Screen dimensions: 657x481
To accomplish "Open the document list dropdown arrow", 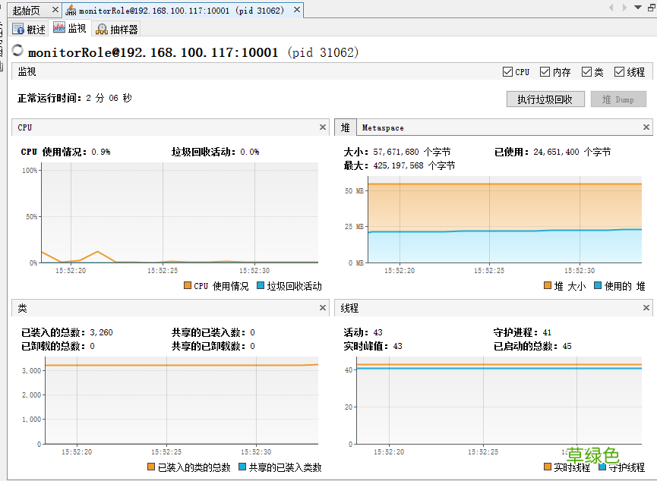I will point(637,8).
